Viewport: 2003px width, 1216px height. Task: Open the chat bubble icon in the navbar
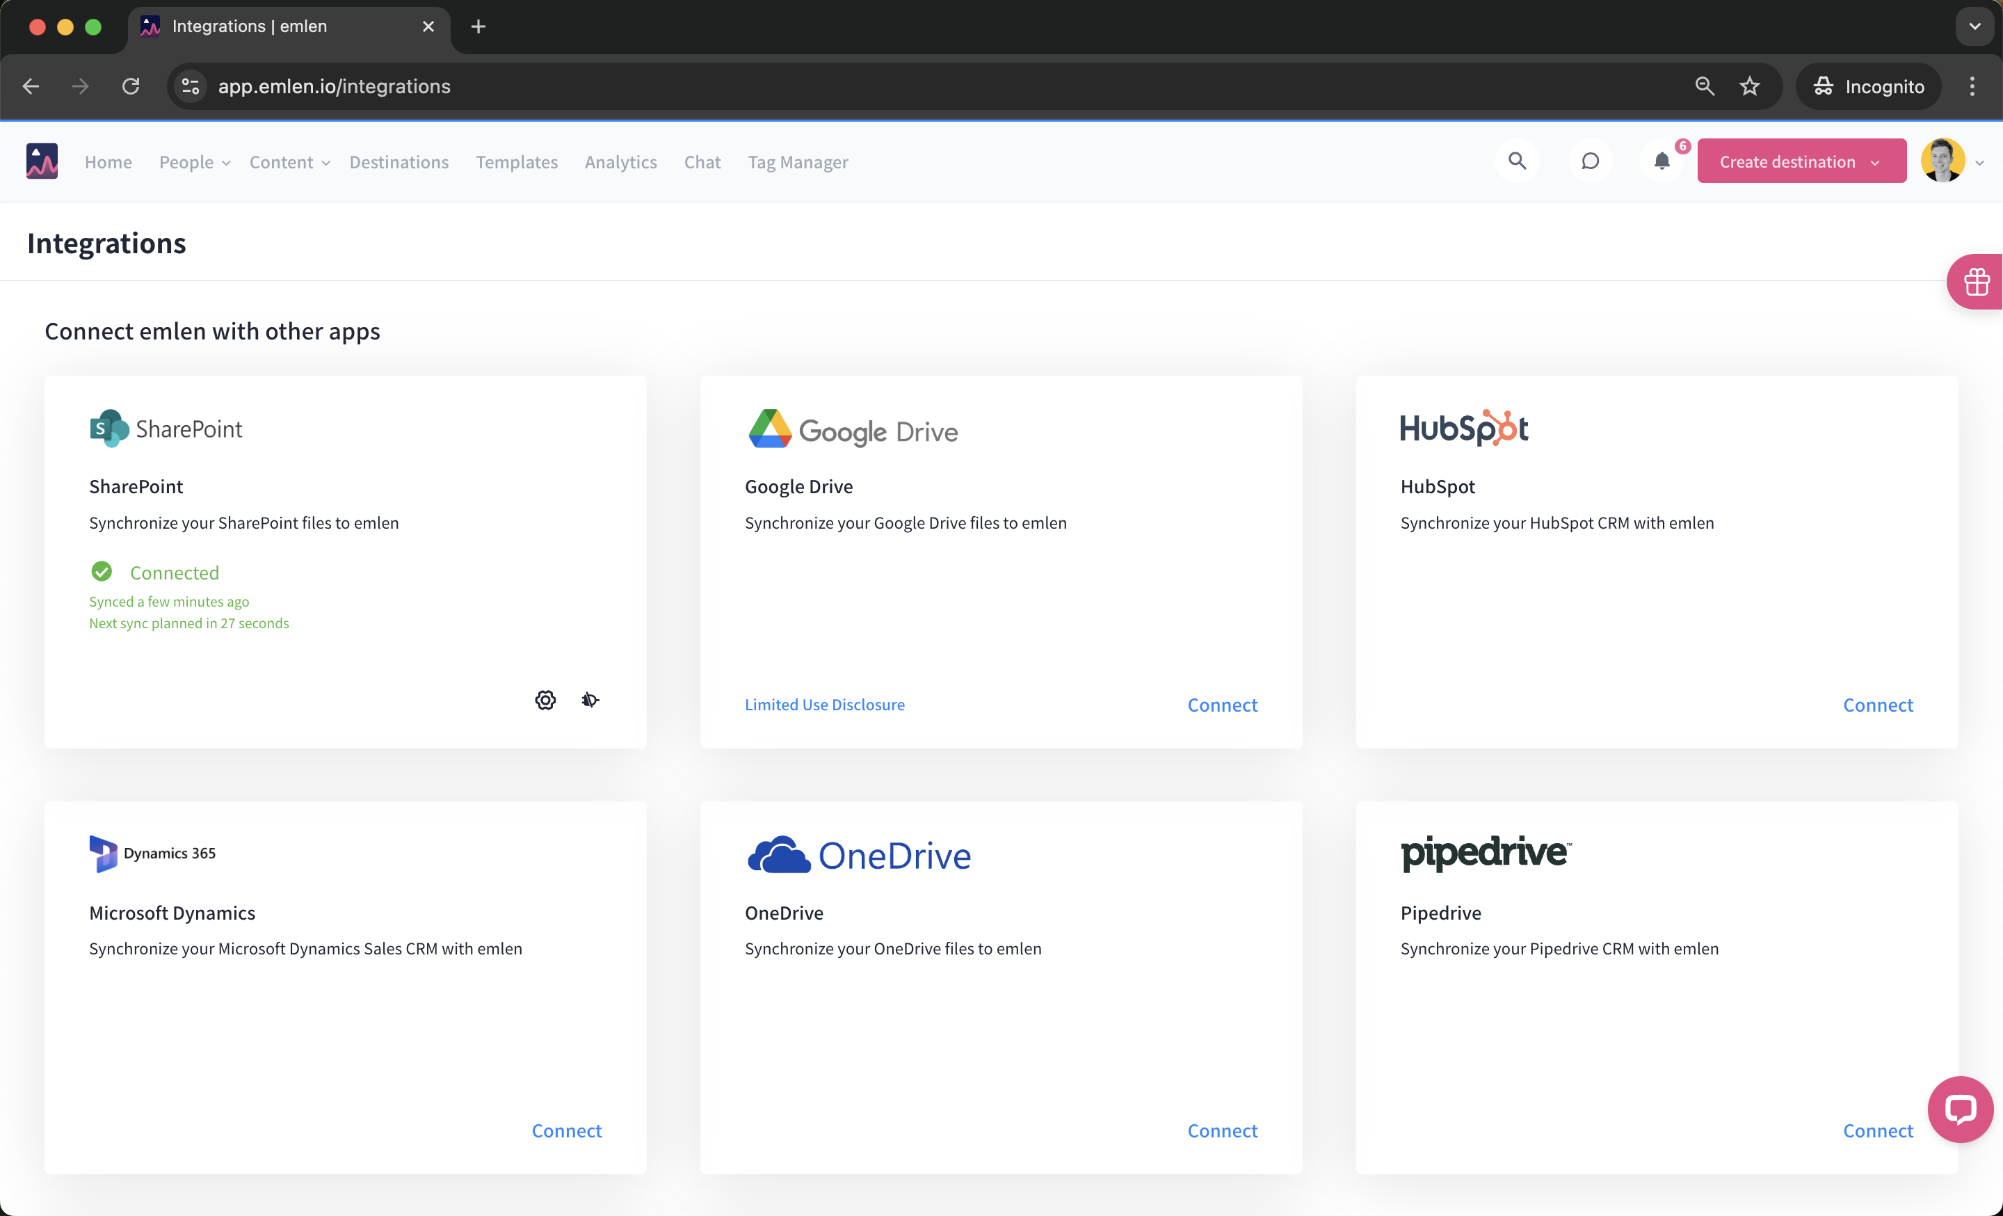tap(1590, 161)
